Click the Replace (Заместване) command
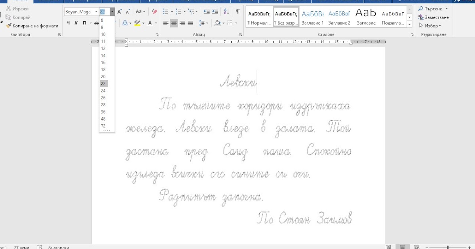This screenshot has height=249, width=475. point(433,17)
